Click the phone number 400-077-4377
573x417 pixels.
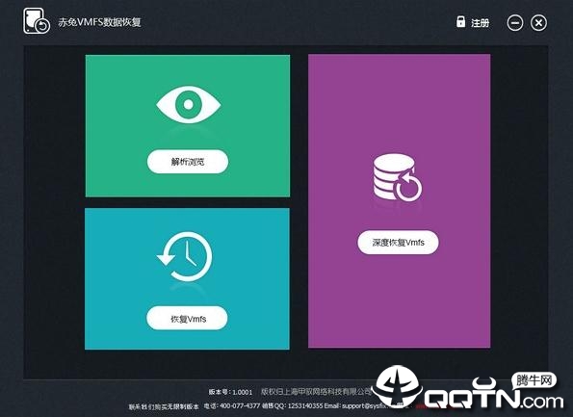click(x=240, y=405)
